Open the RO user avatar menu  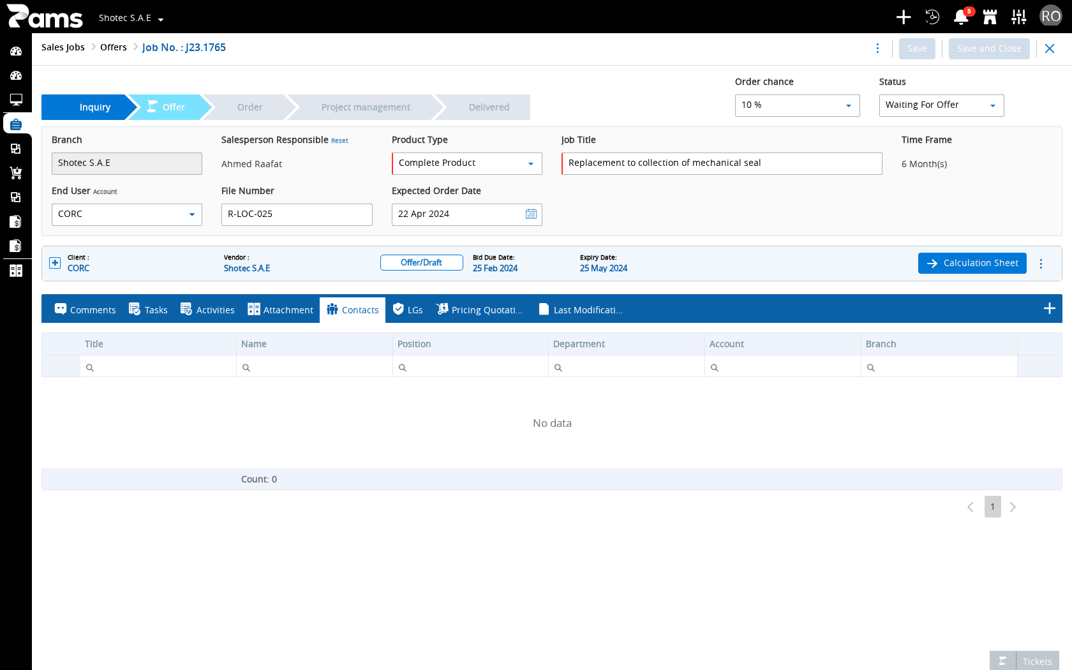pyautogui.click(x=1051, y=17)
